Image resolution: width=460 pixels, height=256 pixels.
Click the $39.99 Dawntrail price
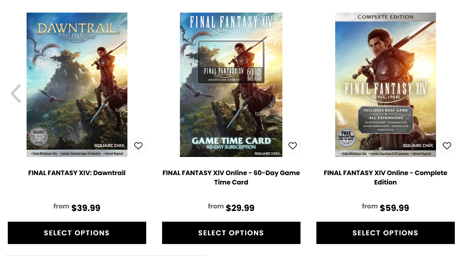click(x=86, y=208)
